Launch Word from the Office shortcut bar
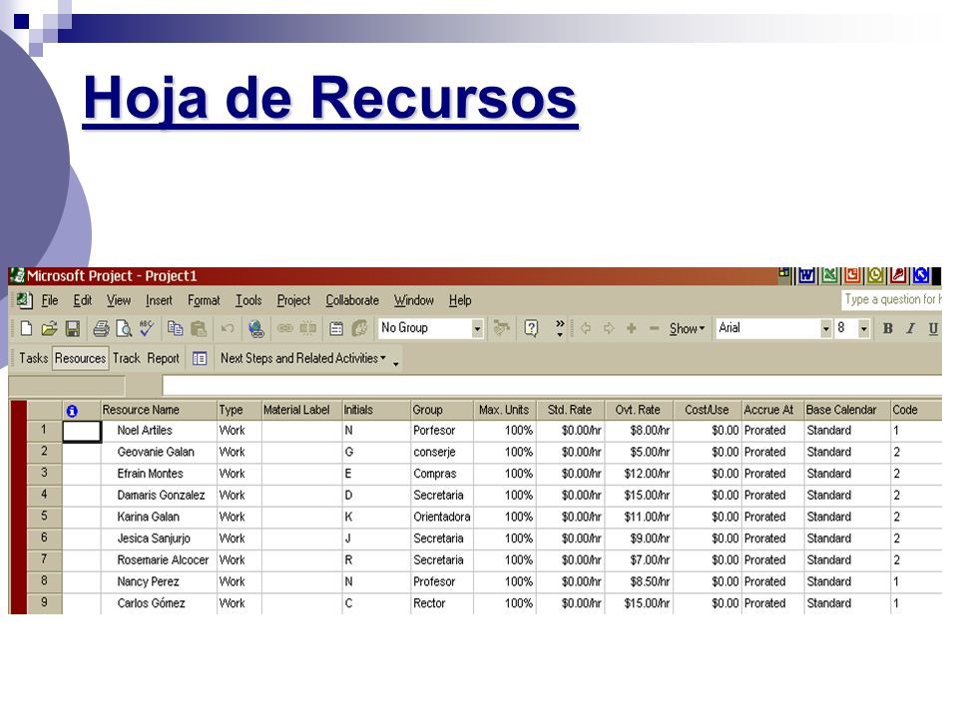The image size is (958, 718). (x=807, y=275)
